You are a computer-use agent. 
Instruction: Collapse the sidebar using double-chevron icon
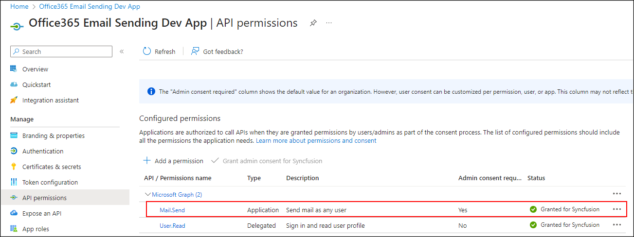(x=122, y=51)
